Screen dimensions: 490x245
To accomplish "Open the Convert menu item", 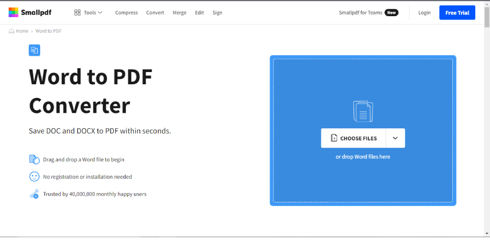I will tap(155, 13).
